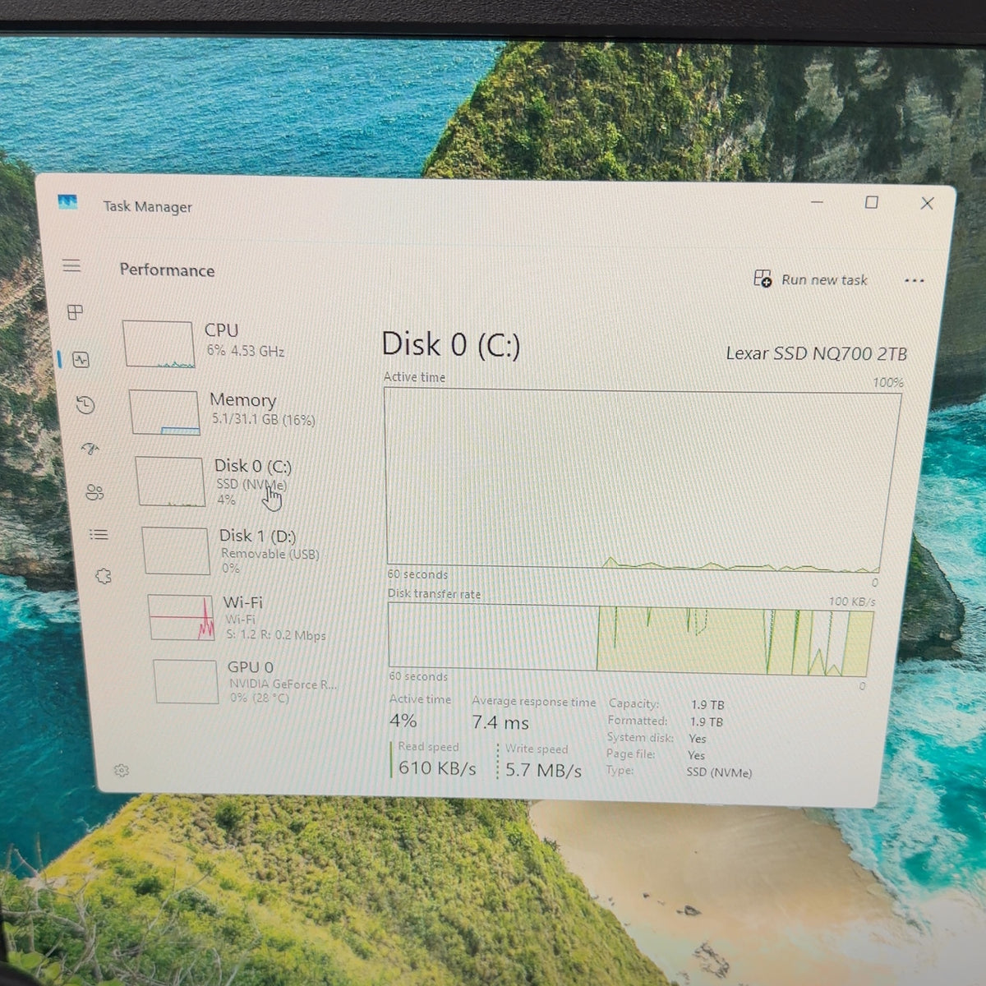The height and width of the screenshot is (986, 986).
Task: Click the 4% active time value
Action: pos(403,721)
